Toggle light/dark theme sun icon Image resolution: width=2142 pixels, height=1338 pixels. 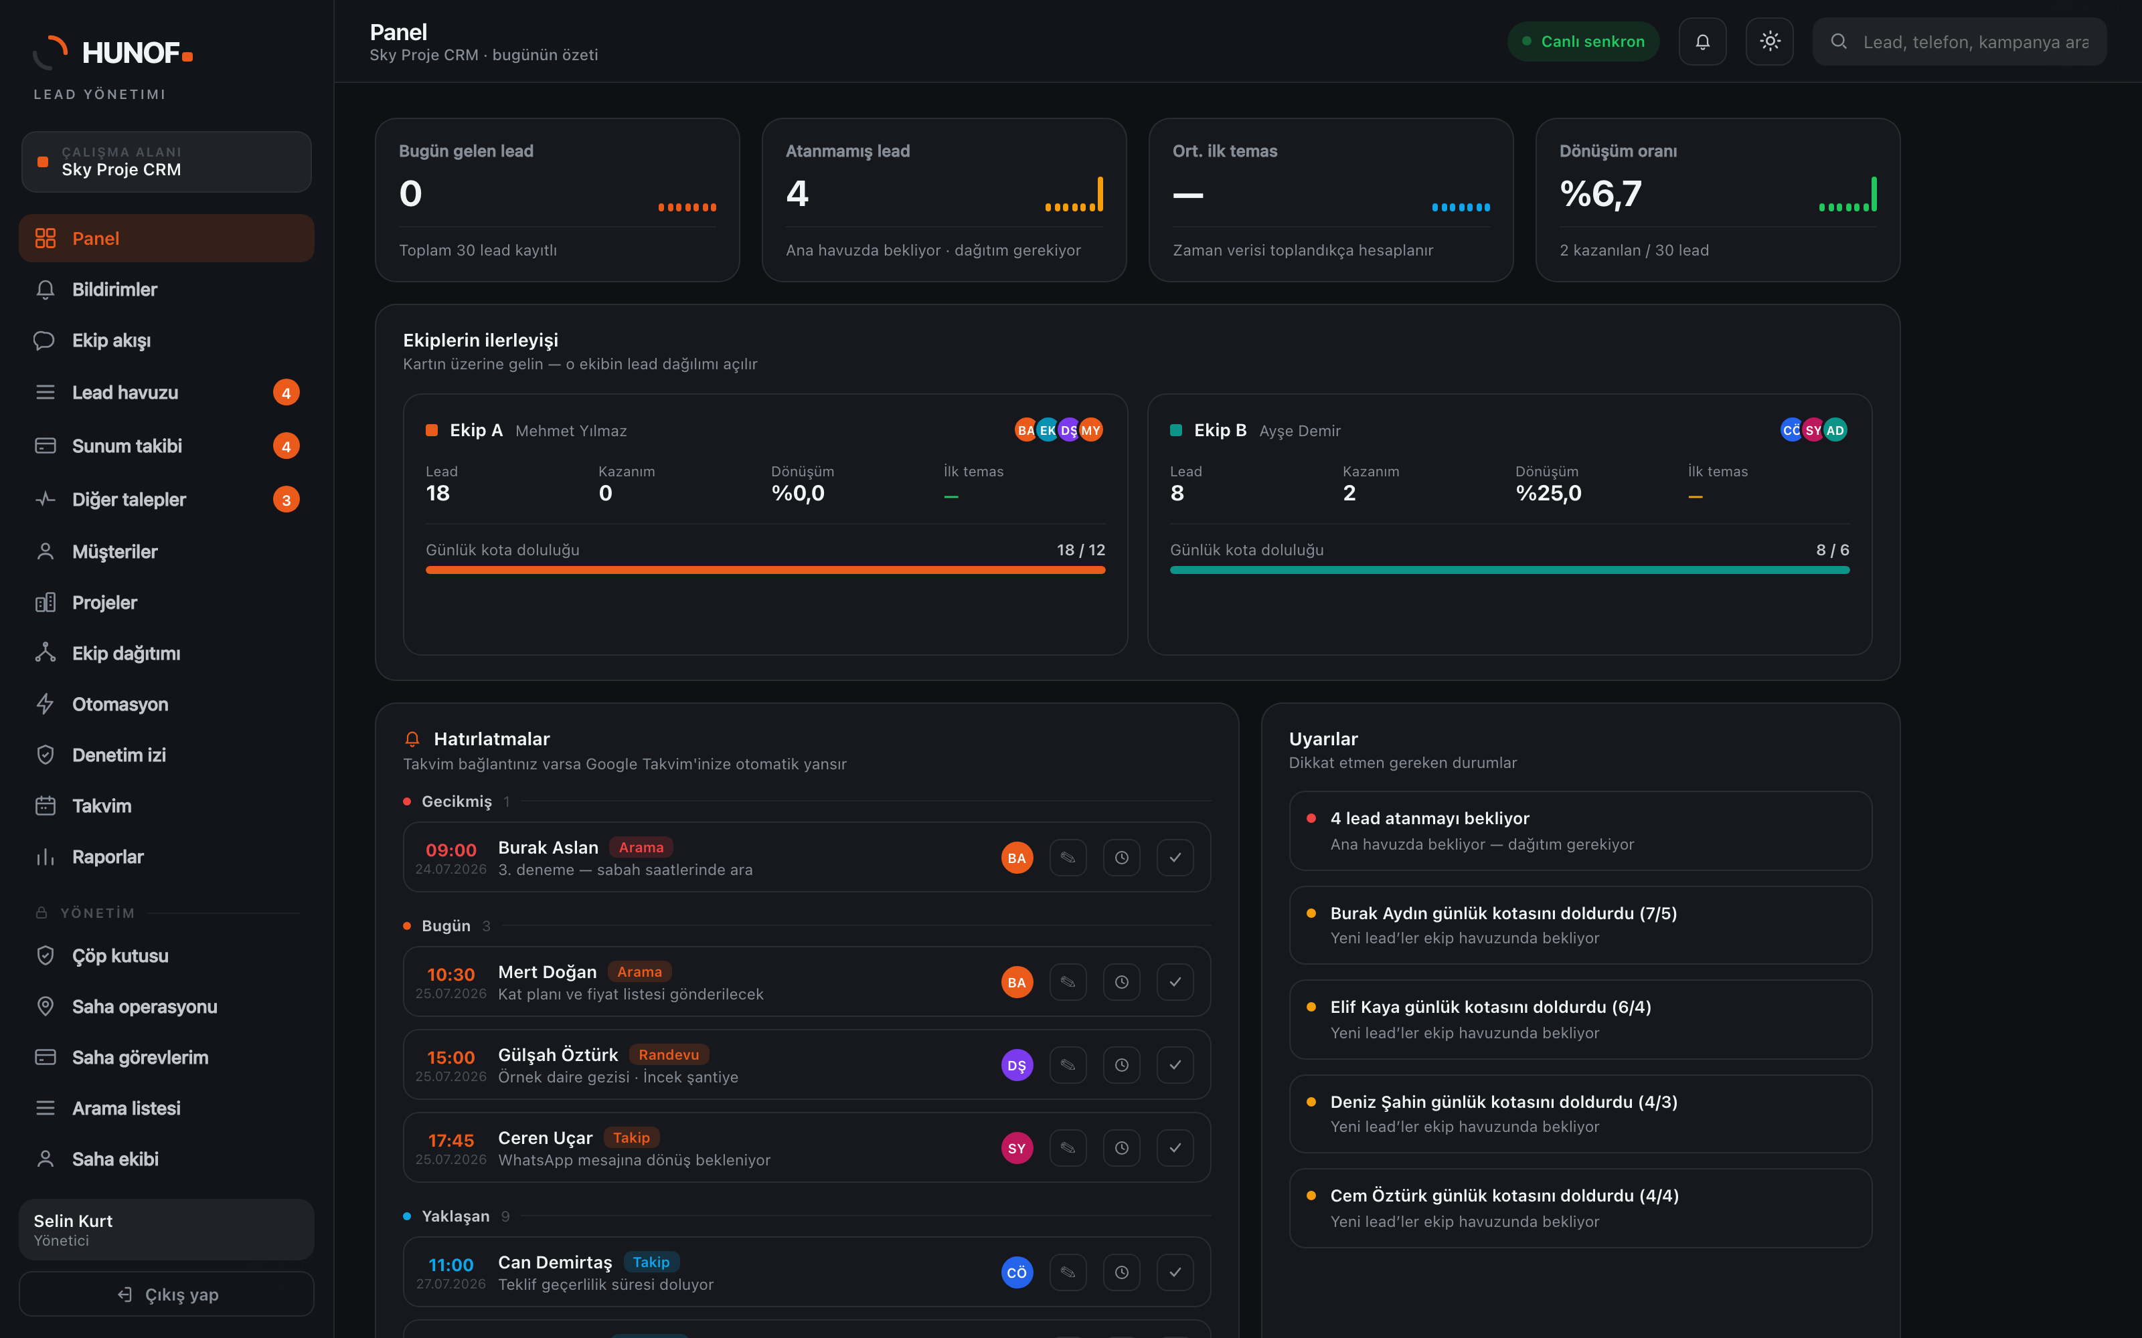point(1769,41)
